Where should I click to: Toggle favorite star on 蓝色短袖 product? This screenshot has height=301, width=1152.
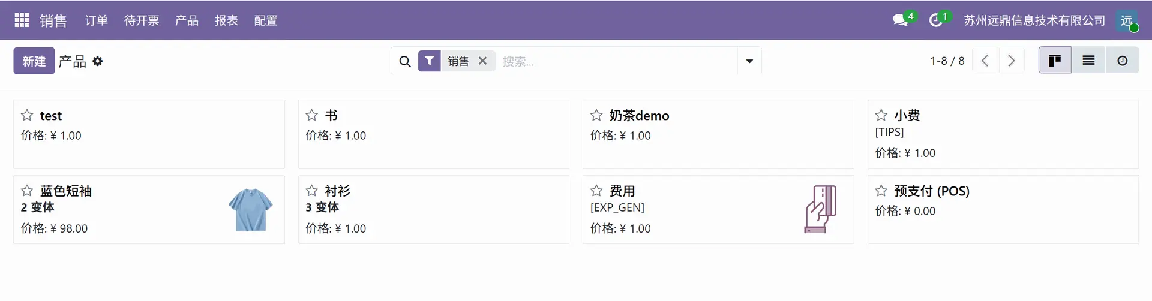coord(27,191)
